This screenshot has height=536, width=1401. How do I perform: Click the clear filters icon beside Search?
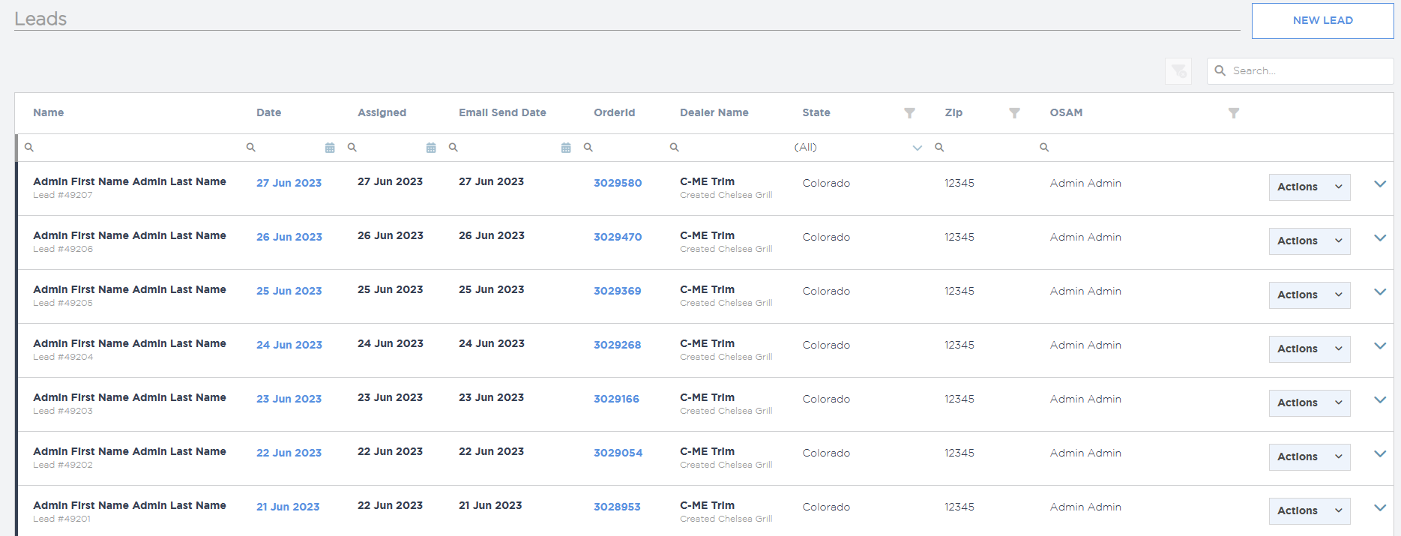1178,71
